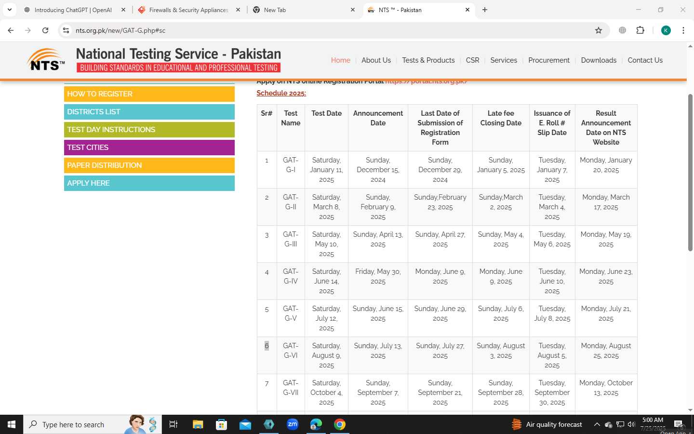Click the TEST CITIES button

tap(149, 148)
